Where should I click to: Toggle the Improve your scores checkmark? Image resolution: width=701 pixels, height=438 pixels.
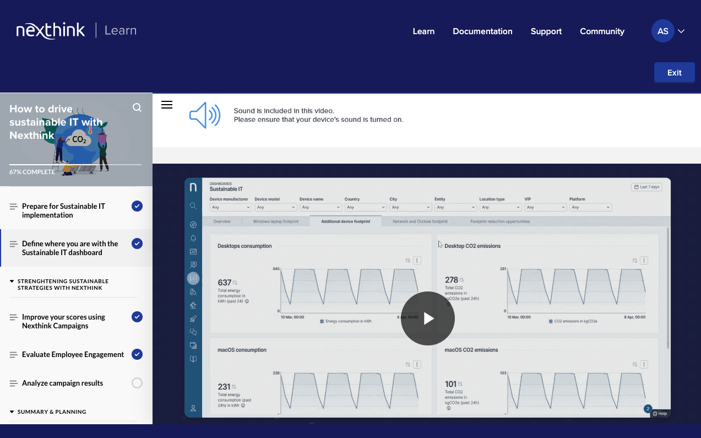[137, 317]
